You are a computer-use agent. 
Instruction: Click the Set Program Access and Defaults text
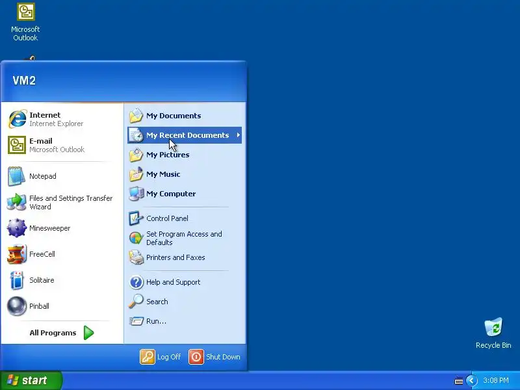(x=184, y=238)
